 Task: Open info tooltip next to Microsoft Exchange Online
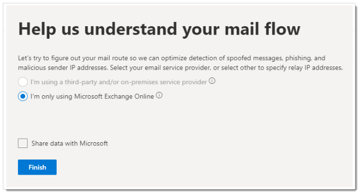pyautogui.click(x=159, y=95)
